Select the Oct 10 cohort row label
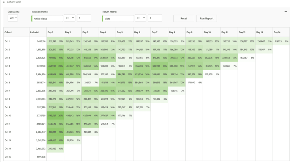The image size is (292, 162). click(8, 116)
